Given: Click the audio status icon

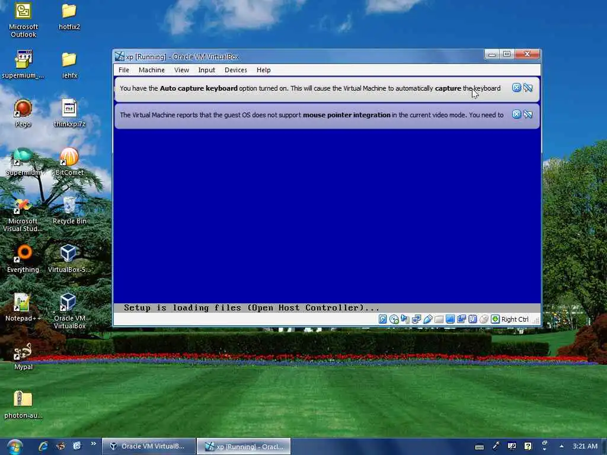Looking at the screenshot, I should tap(405, 319).
